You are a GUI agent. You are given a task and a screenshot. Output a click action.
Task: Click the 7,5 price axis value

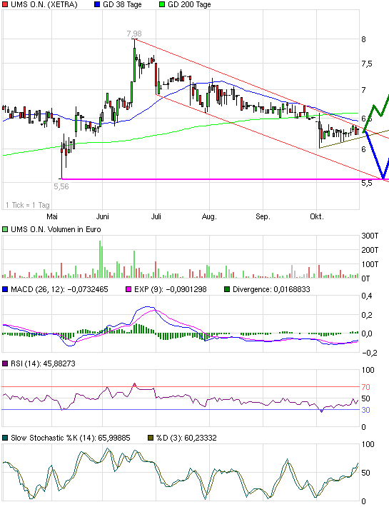(367, 64)
